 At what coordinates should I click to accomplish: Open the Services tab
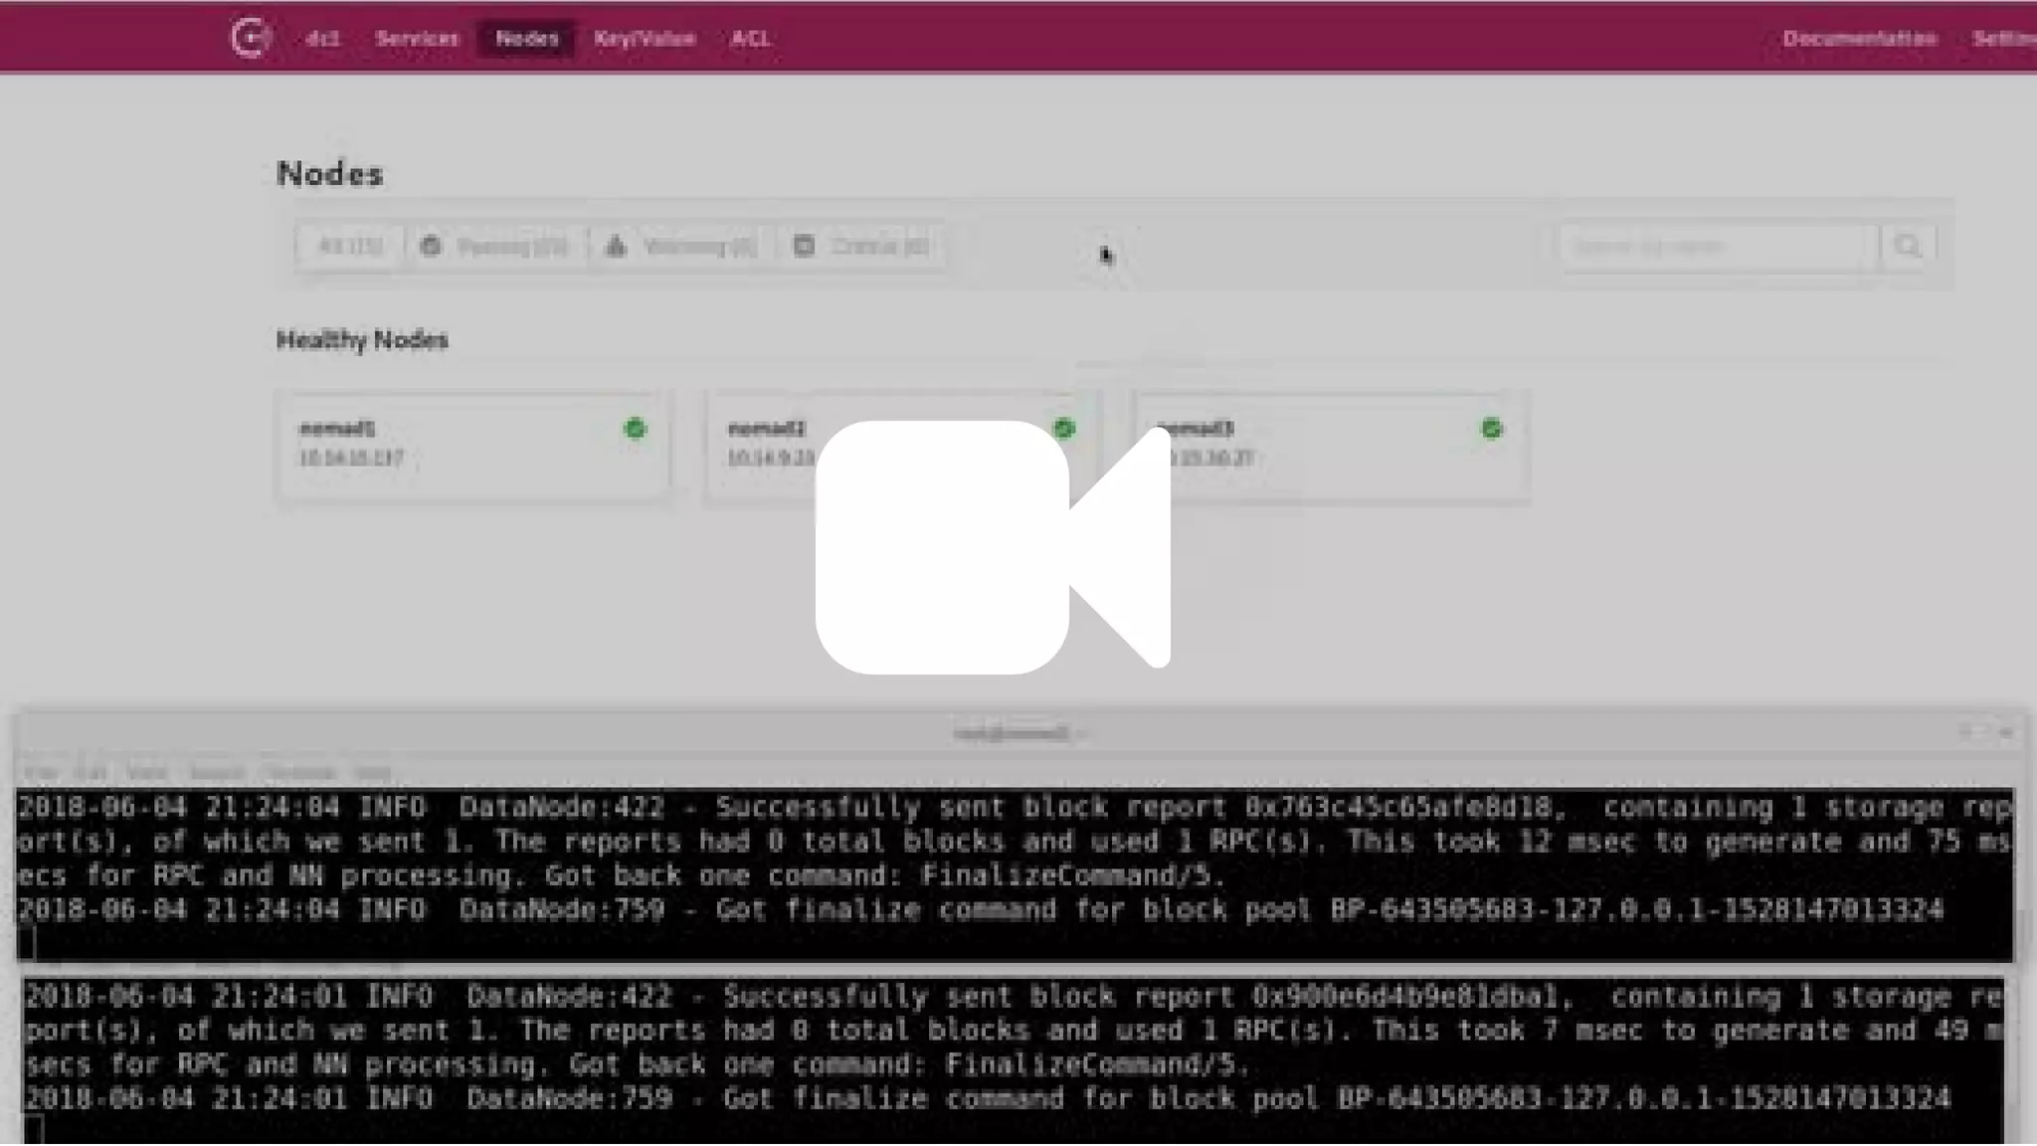[417, 39]
